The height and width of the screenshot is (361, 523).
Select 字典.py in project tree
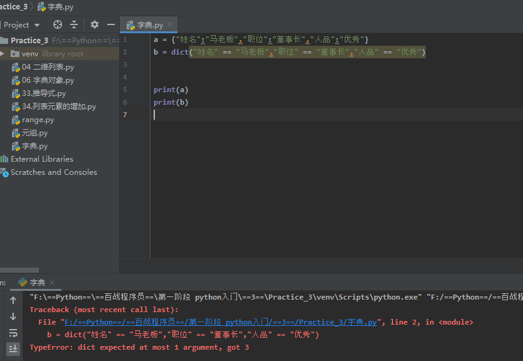[34, 146]
